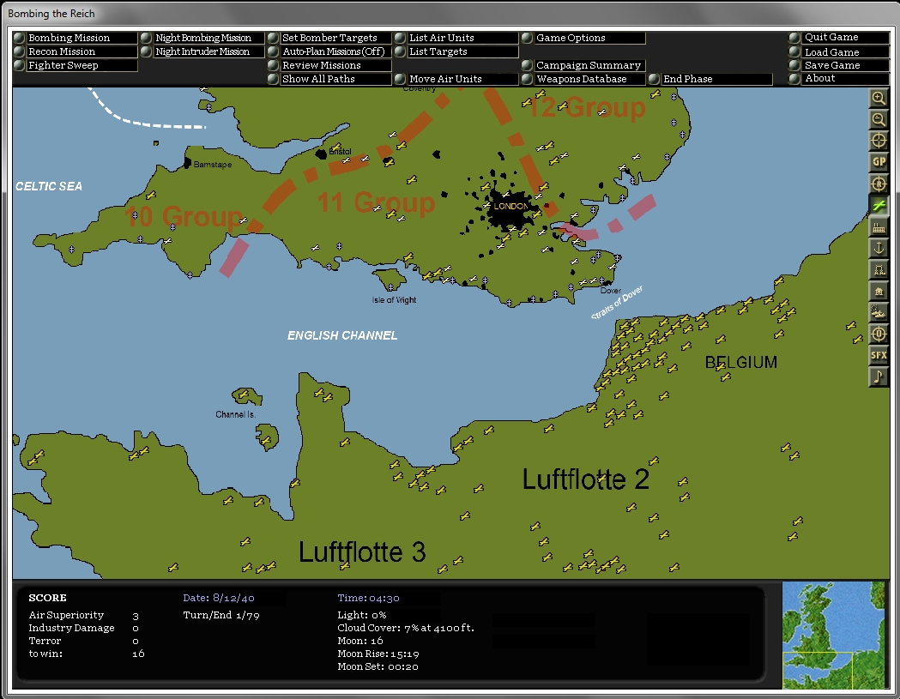
Task: Click the minimap of Britain
Action: pyautogui.click(x=833, y=636)
